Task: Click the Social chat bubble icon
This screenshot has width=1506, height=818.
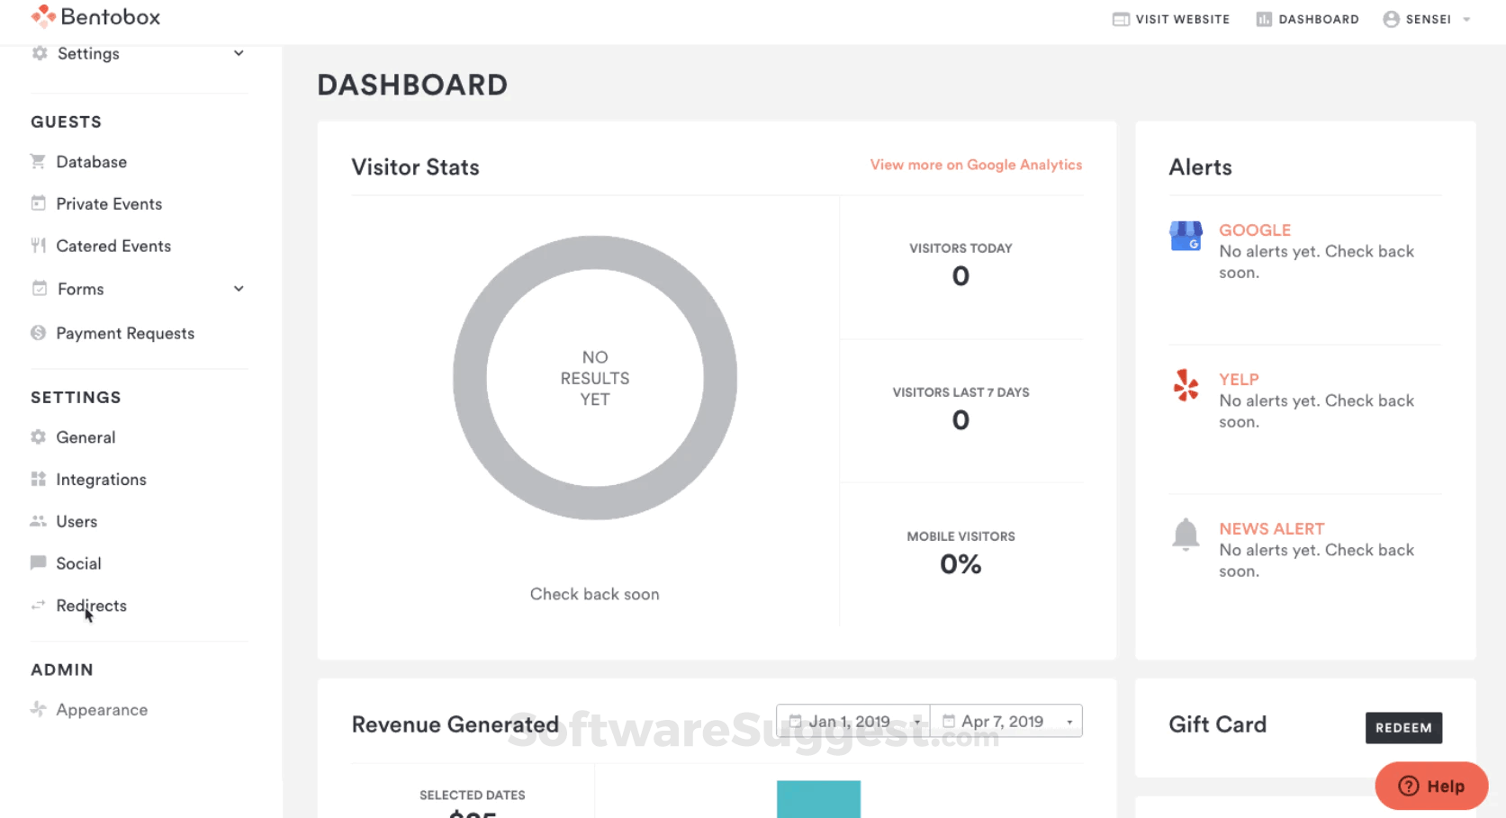Action: coord(38,562)
